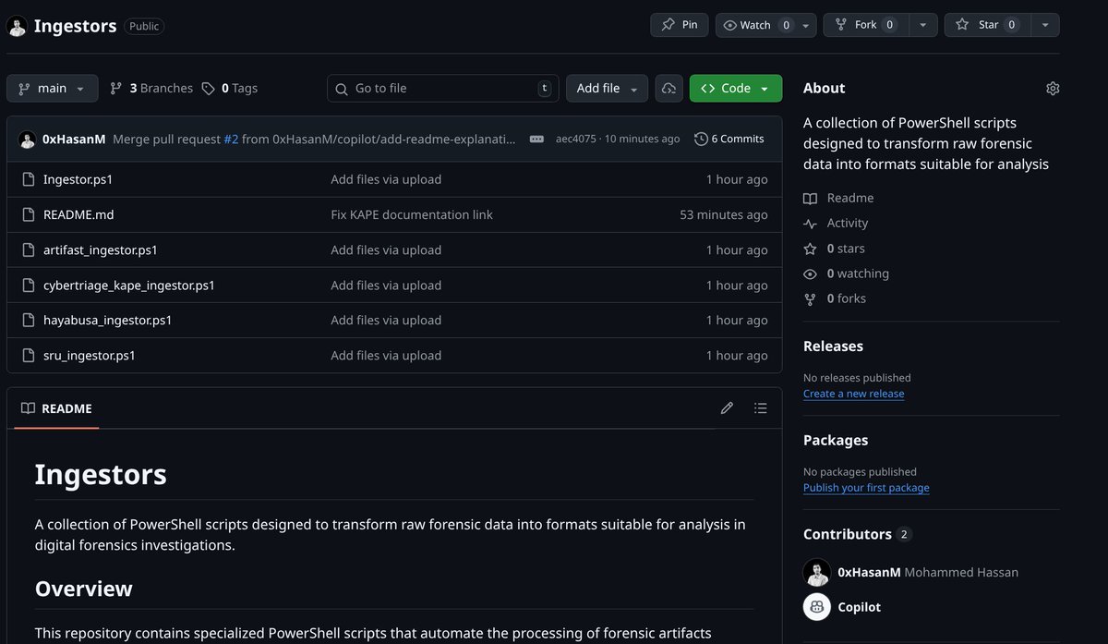Click the 0xHasanM contributor avatar

tap(817, 573)
